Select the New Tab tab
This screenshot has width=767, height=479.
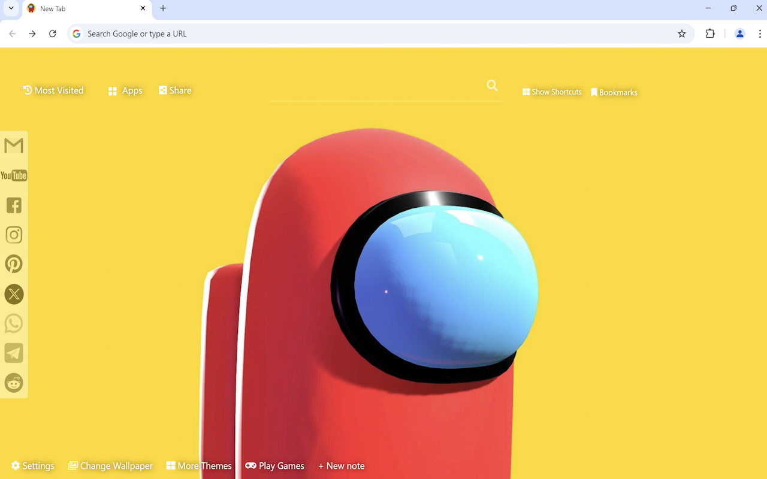pos(87,9)
